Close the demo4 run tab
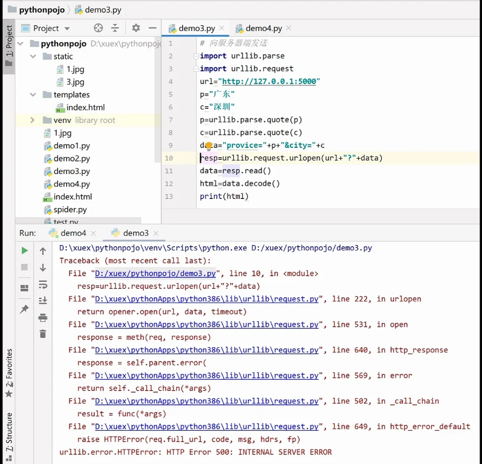This screenshot has height=464, width=482. (x=93, y=233)
